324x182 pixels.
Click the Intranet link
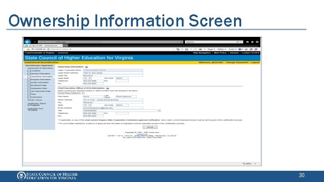click(x=234, y=53)
